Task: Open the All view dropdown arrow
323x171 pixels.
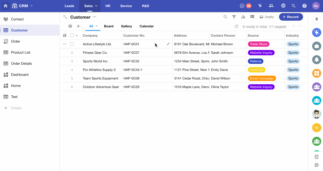Action: click(x=97, y=26)
